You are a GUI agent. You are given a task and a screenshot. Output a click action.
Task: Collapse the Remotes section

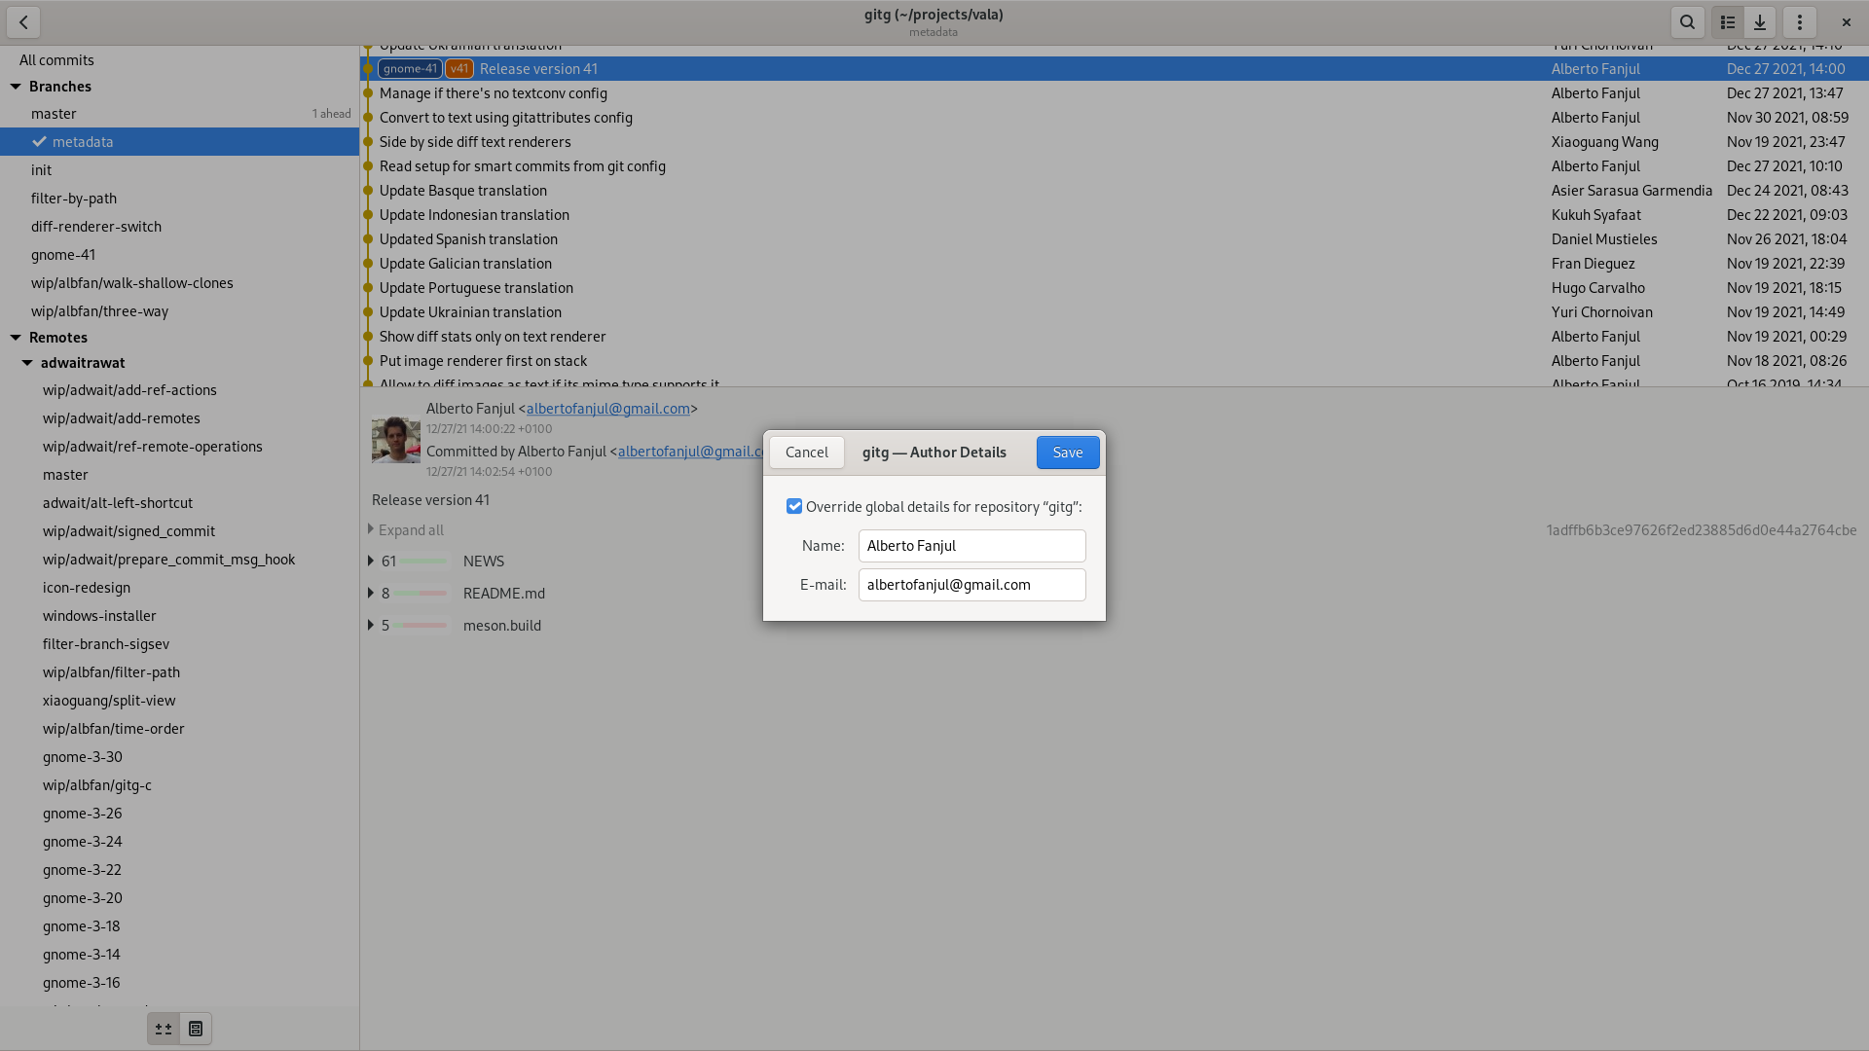pyautogui.click(x=16, y=338)
